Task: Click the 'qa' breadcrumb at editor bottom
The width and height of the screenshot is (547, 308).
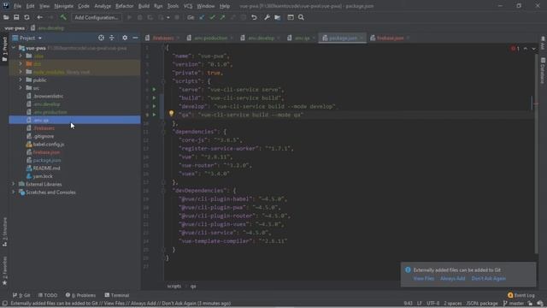Action: click(x=193, y=287)
